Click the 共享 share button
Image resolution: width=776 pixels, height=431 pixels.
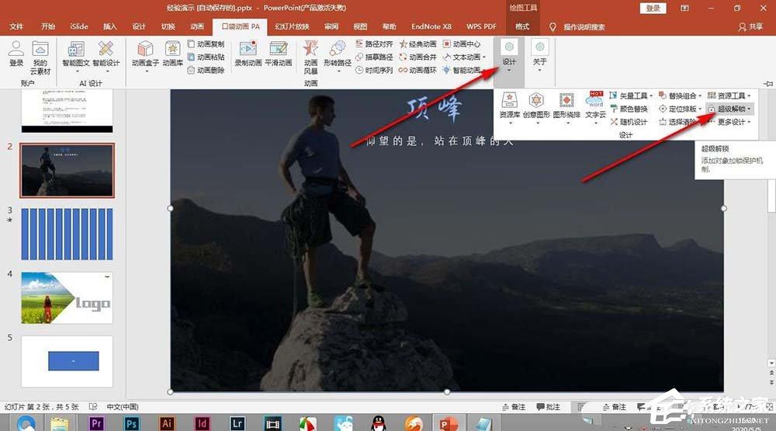tap(750, 26)
